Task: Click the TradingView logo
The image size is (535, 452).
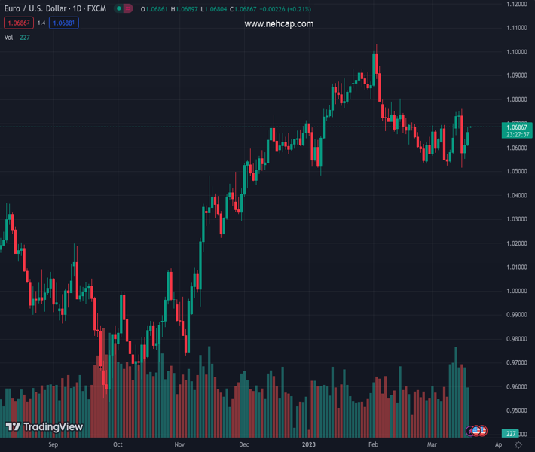Action: point(44,427)
